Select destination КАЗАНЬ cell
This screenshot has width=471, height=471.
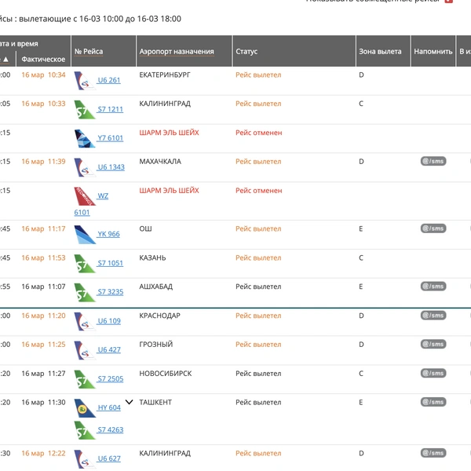[152, 258]
